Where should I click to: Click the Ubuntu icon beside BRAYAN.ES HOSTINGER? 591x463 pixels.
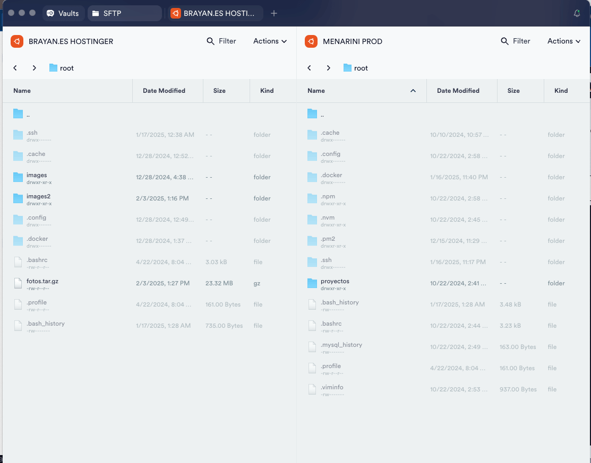[17, 41]
